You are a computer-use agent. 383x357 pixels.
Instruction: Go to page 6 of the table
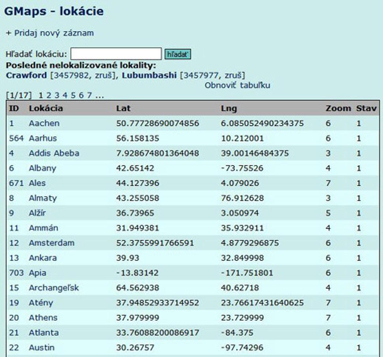(81, 95)
